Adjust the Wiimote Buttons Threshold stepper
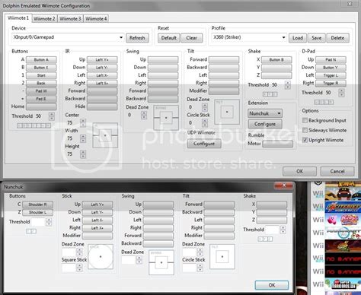The width and height of the screenshot is (361, 295). pos(52,116)
